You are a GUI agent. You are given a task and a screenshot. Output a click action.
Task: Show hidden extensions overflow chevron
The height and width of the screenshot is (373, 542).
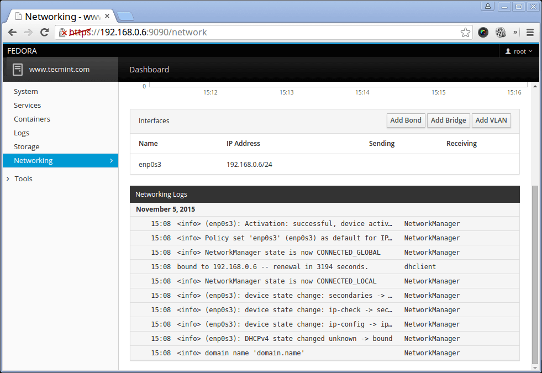[x=515, y=32]
